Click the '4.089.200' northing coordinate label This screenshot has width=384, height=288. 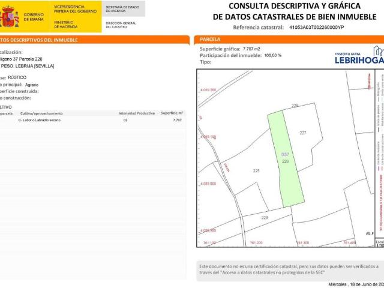(208, 90)
